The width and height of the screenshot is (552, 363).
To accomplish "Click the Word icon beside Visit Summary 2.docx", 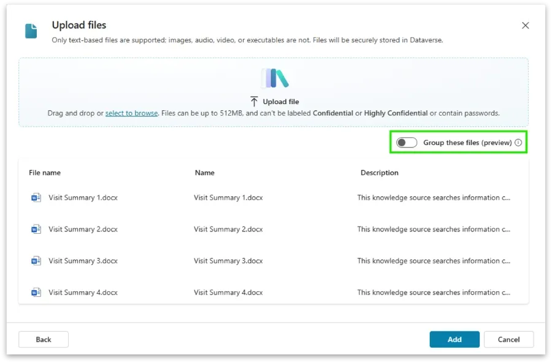I will (36, 229).
